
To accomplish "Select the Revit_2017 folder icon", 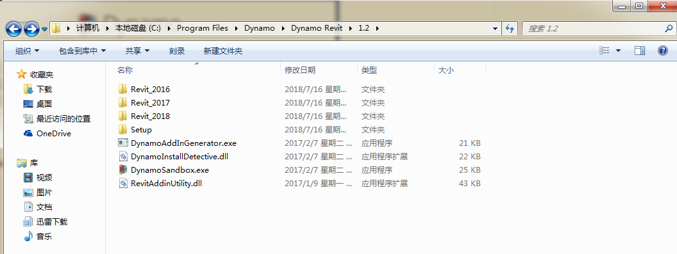I will coord(123,102).
